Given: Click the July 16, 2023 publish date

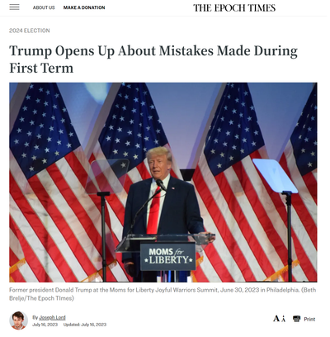Looking at the screenshot, I should pyautogui.click(x=45, y=325).
